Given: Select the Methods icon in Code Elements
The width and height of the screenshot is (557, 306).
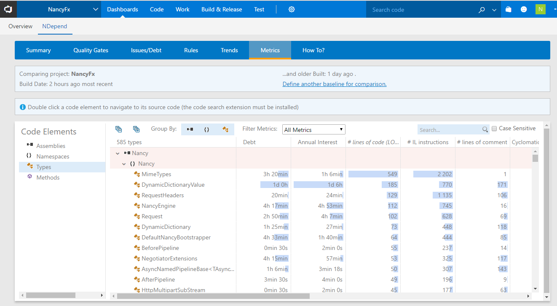Looking at the screenshot, I should 29,177.
